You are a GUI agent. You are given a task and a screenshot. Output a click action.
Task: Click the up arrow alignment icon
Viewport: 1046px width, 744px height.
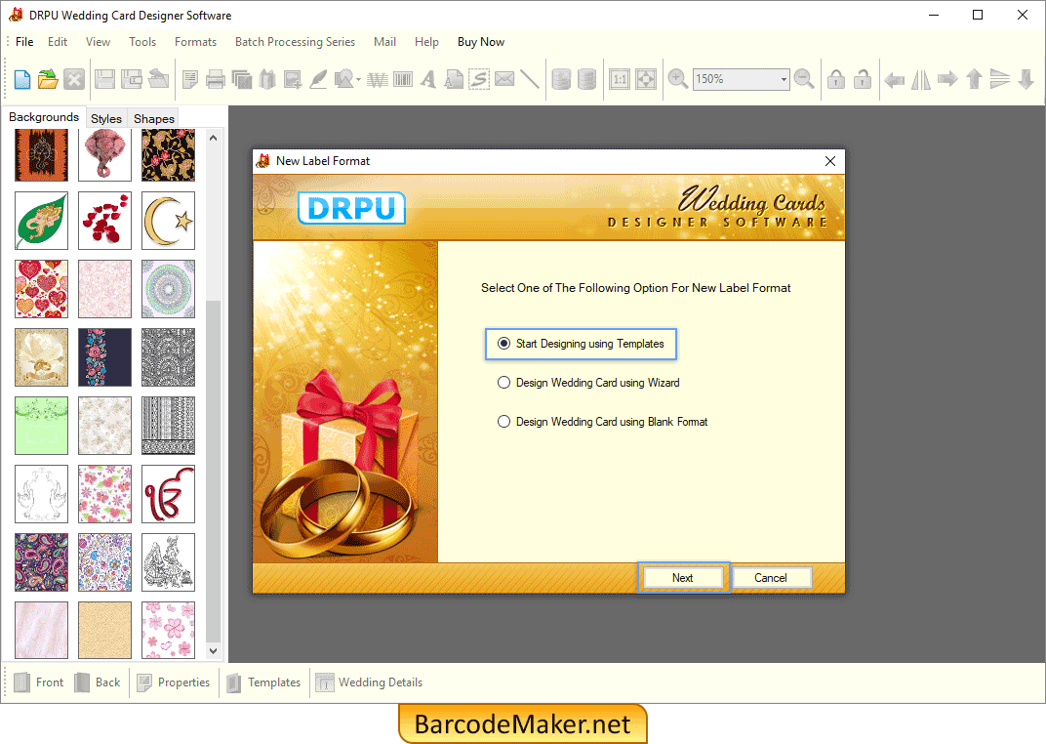click(x=974, y=79)
